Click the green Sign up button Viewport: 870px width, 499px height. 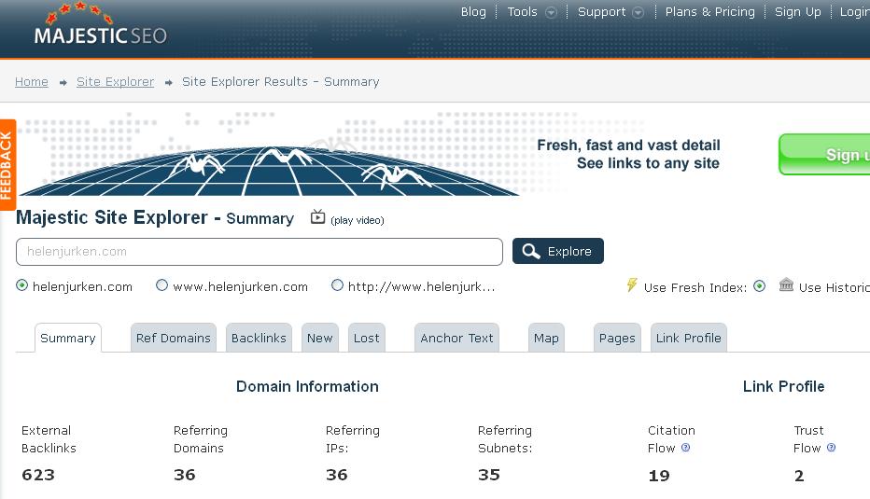[x=824, y=154]
